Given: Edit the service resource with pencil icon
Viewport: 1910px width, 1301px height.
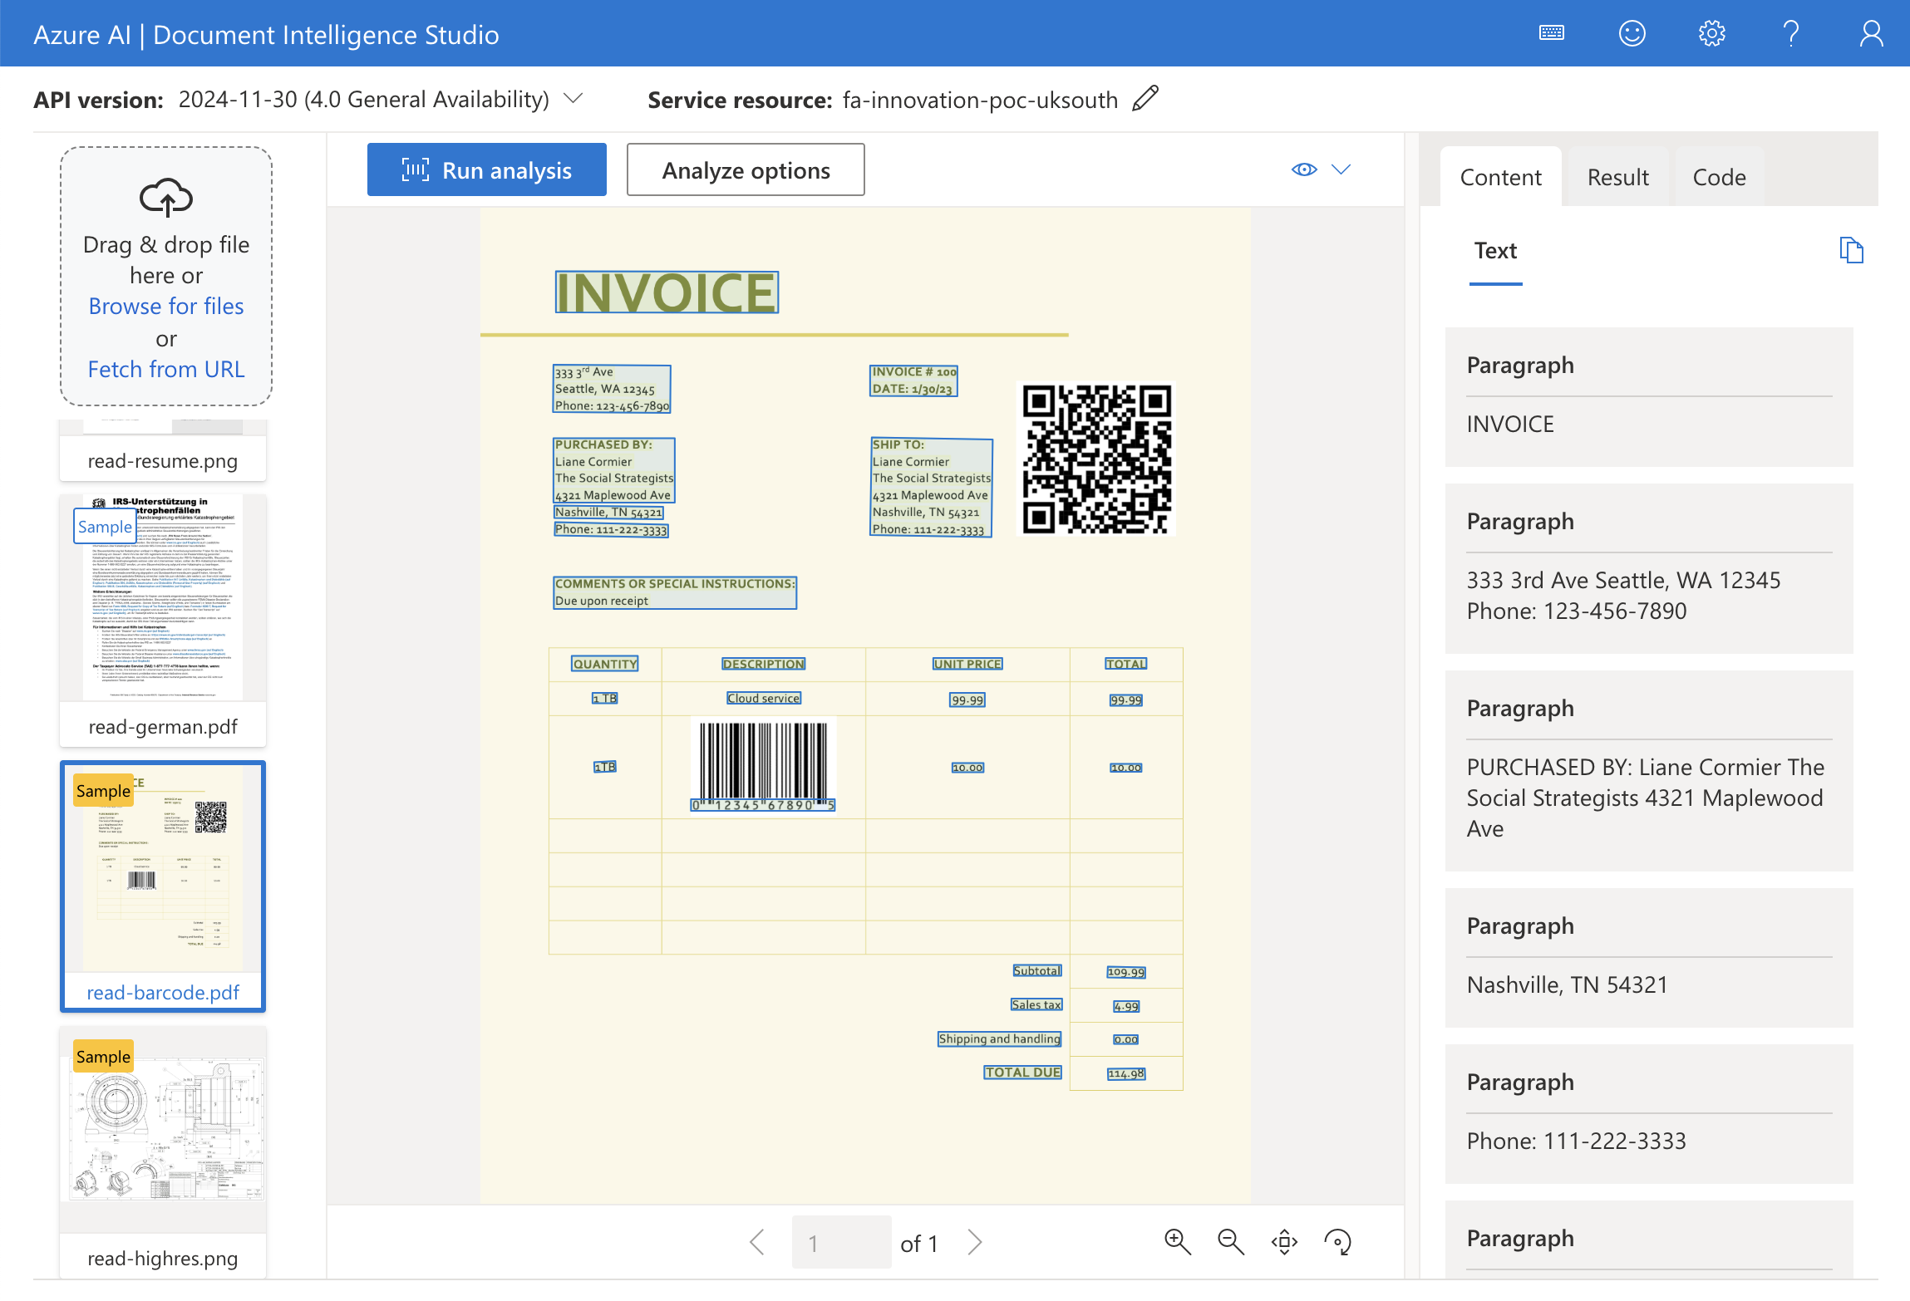Looking at the screenshot, I should 1145,99.
